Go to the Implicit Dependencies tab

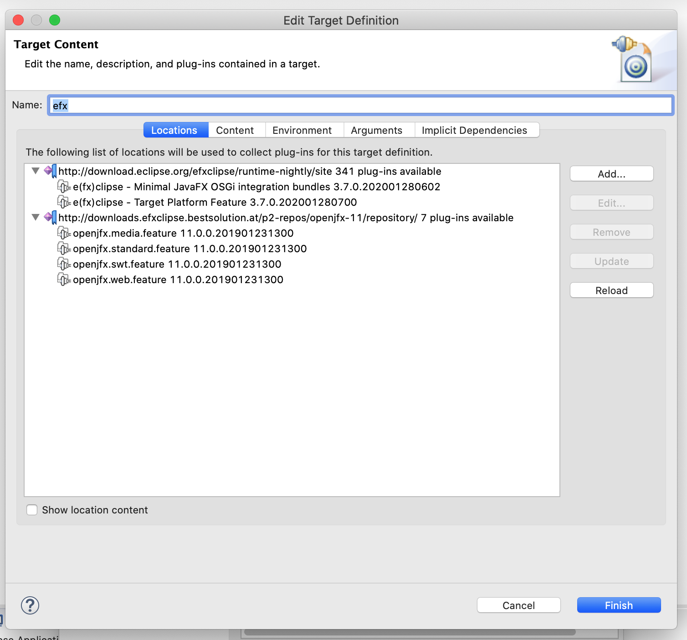coord(474,130)
